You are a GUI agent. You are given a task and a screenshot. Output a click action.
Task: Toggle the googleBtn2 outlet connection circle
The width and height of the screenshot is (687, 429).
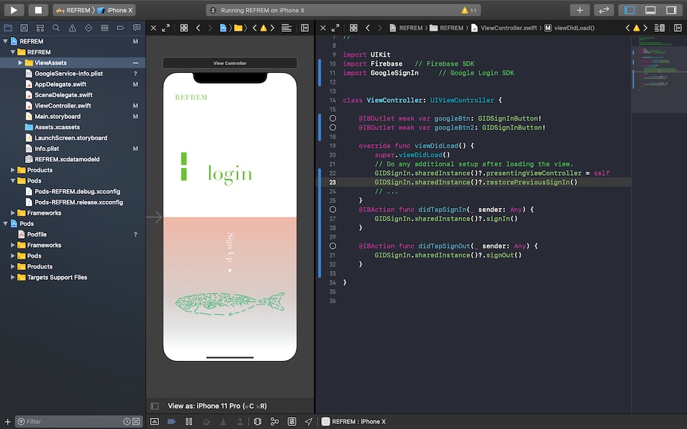[332, 127]
